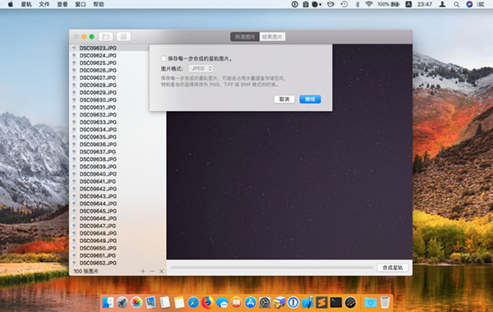Click the Bluetooth icon in menu bar
493x312 pixels.
click(357, 4)
